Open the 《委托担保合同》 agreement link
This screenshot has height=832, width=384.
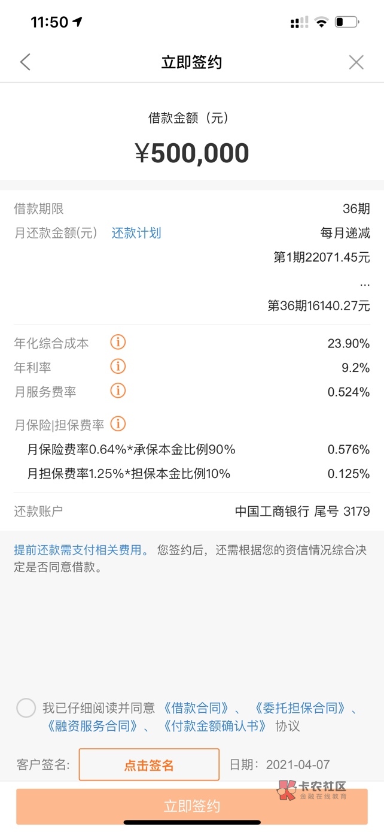click(x=300, y=708)
